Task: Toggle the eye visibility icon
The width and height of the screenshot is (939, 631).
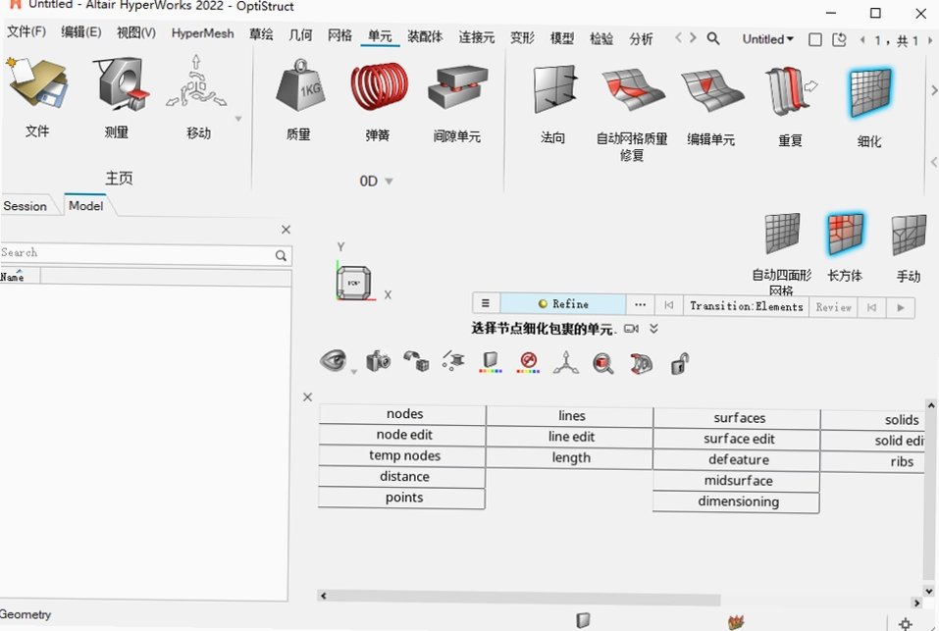Action: coord(334,360)
